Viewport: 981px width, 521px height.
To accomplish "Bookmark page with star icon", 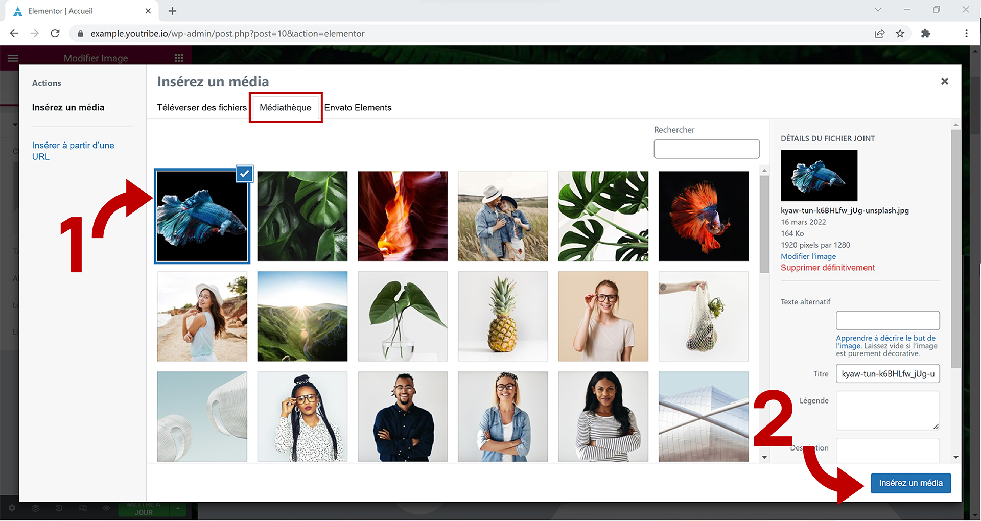I will [x=900, y=34].
